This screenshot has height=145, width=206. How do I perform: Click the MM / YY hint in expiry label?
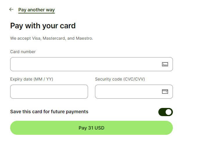44,79
